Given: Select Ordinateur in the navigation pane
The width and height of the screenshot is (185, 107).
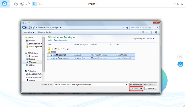Looking at the screenshot, I should 31,71.
